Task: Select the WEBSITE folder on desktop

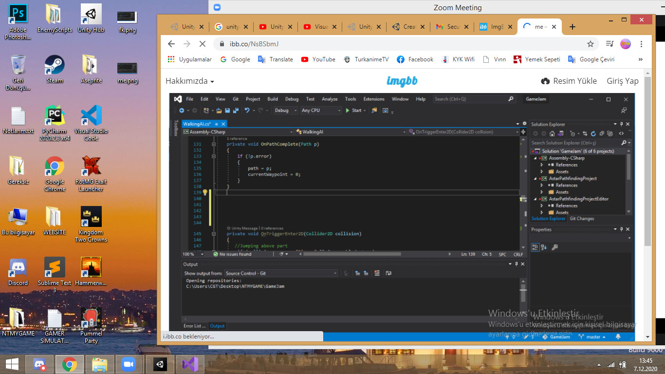Action: pos(55,221)
